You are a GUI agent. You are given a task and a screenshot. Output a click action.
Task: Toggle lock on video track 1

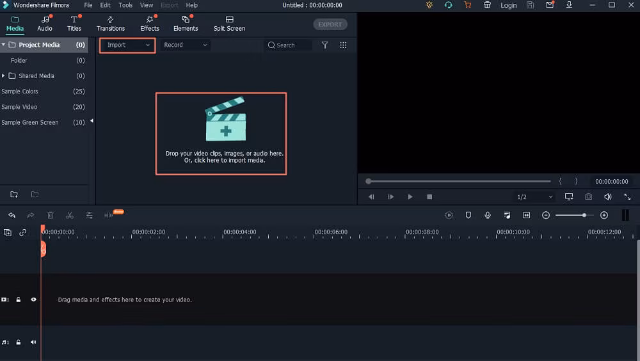point(19,300)
